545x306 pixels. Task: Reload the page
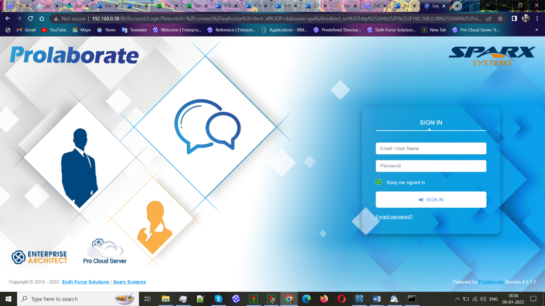[x=31, y=18]
